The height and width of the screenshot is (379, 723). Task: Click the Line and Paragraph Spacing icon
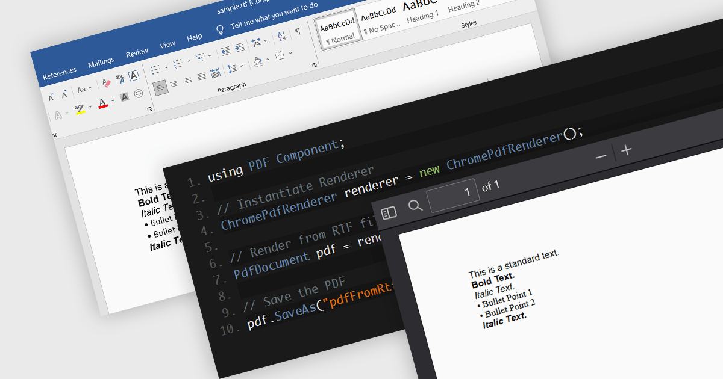(232, 69)
